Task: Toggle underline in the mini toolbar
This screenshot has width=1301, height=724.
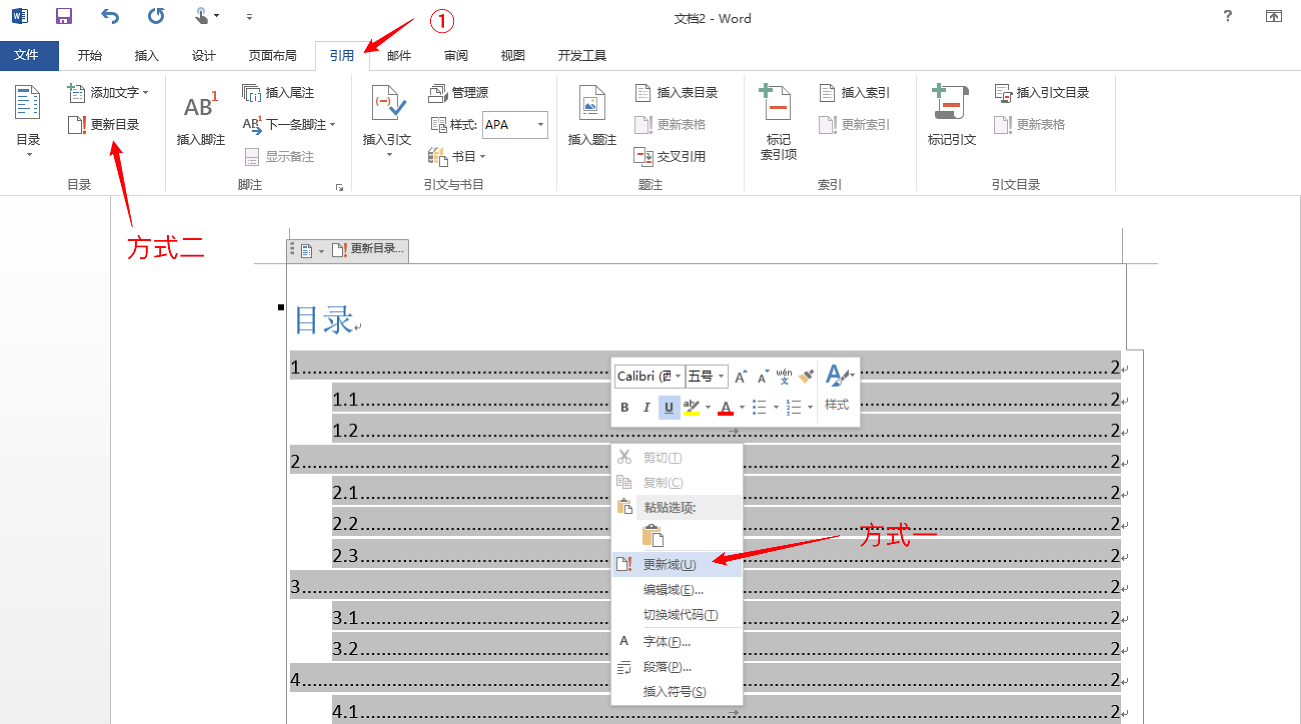Action: pos(669,407)
